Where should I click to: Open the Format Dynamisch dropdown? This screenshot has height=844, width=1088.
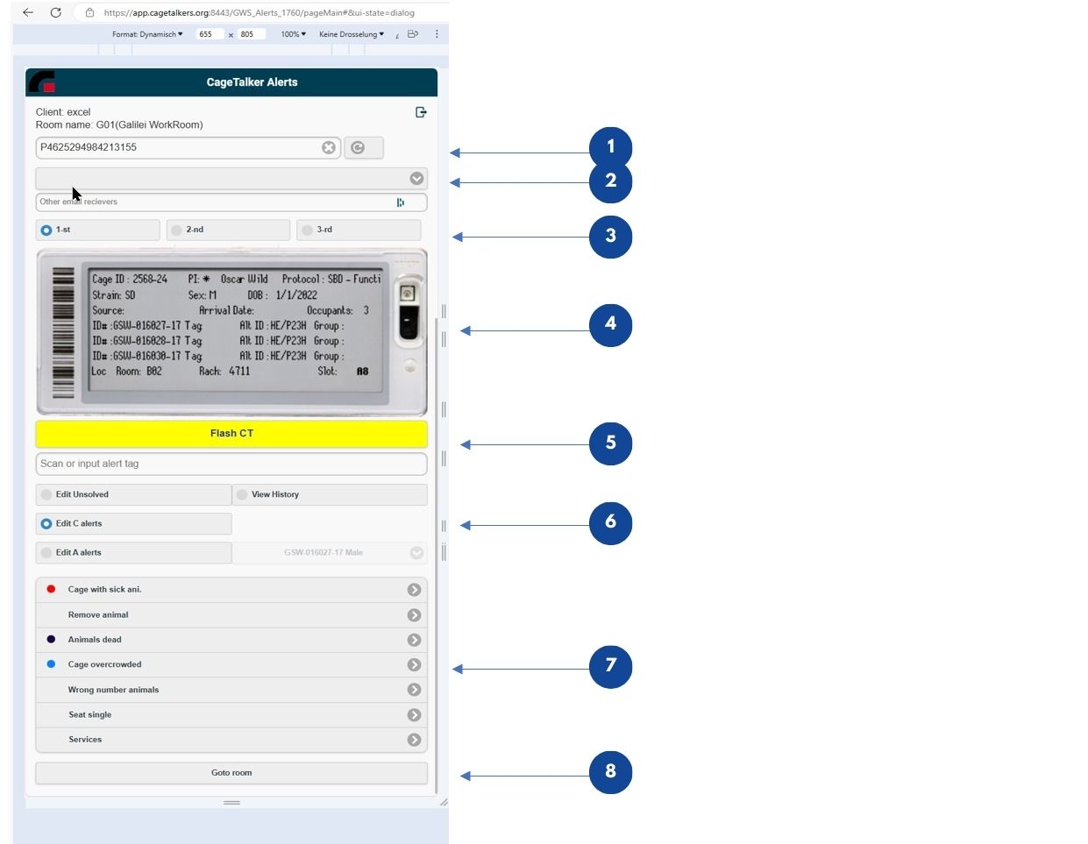coord(147,34)
